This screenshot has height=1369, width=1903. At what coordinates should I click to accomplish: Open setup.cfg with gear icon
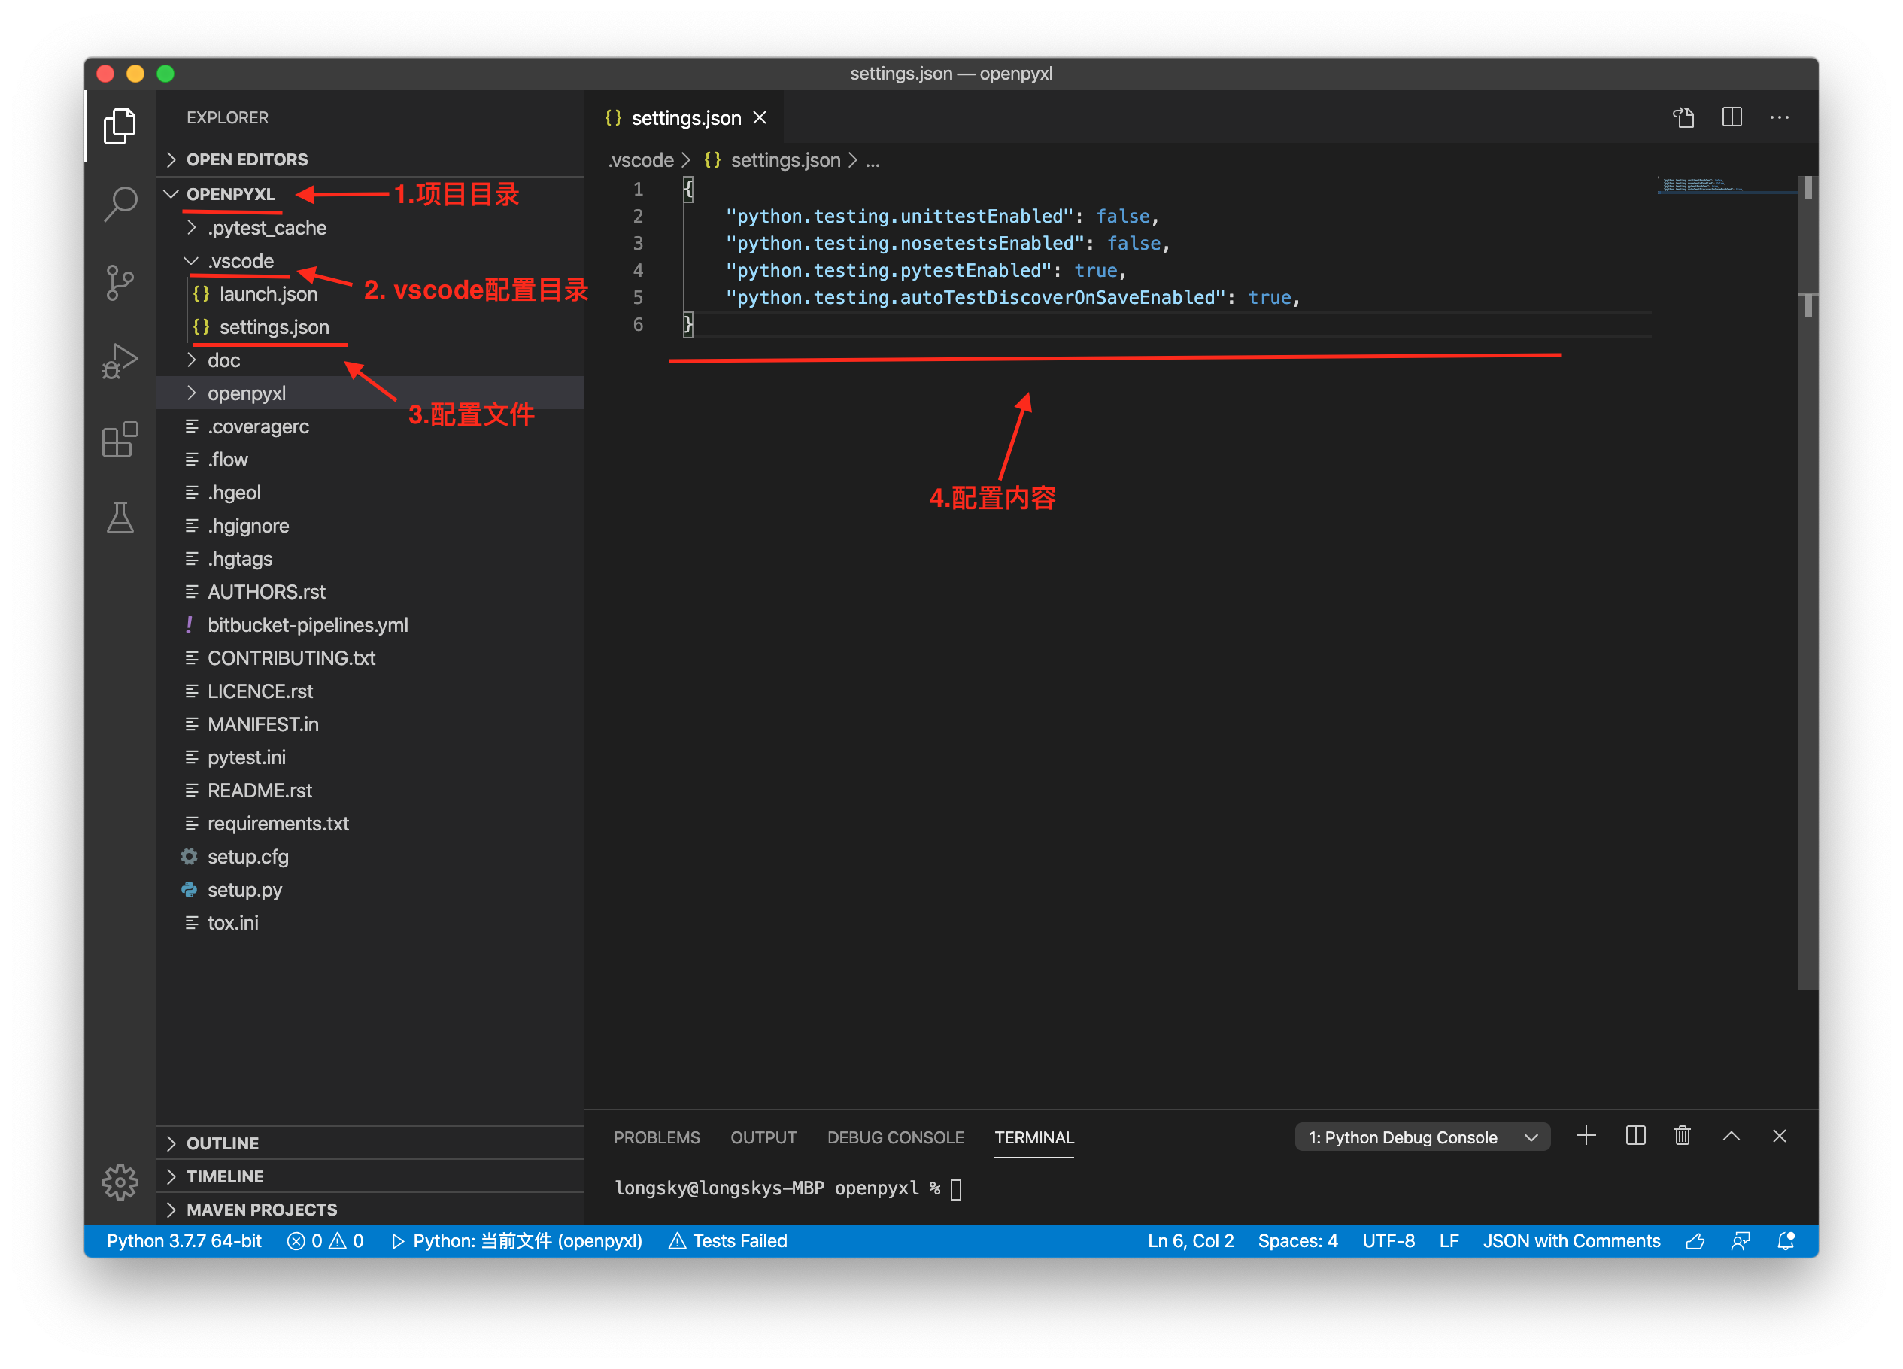point(247,857)
